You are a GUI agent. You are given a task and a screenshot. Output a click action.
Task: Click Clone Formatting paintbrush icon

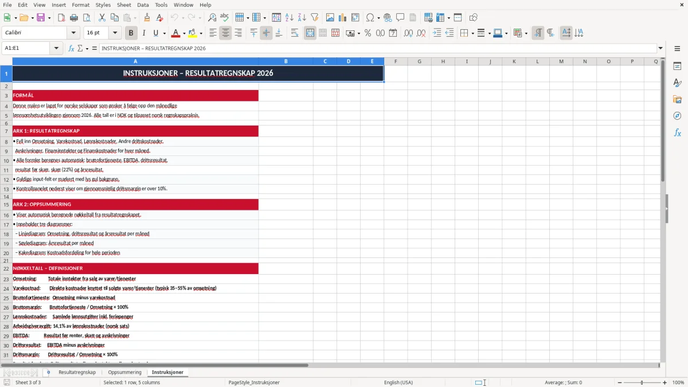click(147, 18)
